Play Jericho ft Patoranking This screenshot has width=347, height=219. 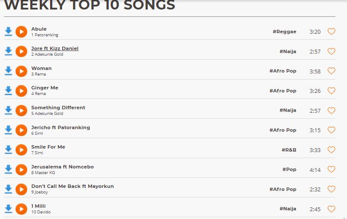21,130
